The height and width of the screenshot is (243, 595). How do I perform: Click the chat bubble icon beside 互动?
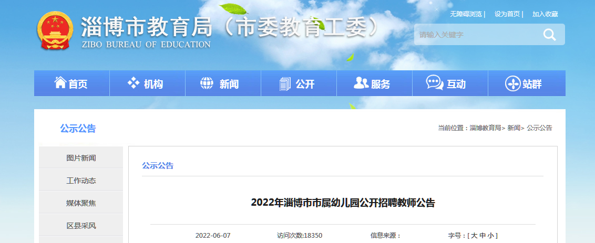pos(435,82)
